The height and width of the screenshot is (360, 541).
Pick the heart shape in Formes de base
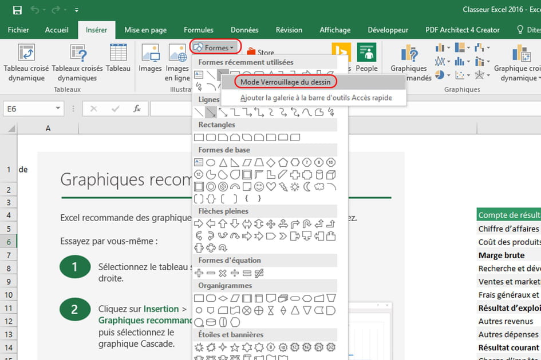click(x=271, y=186)
